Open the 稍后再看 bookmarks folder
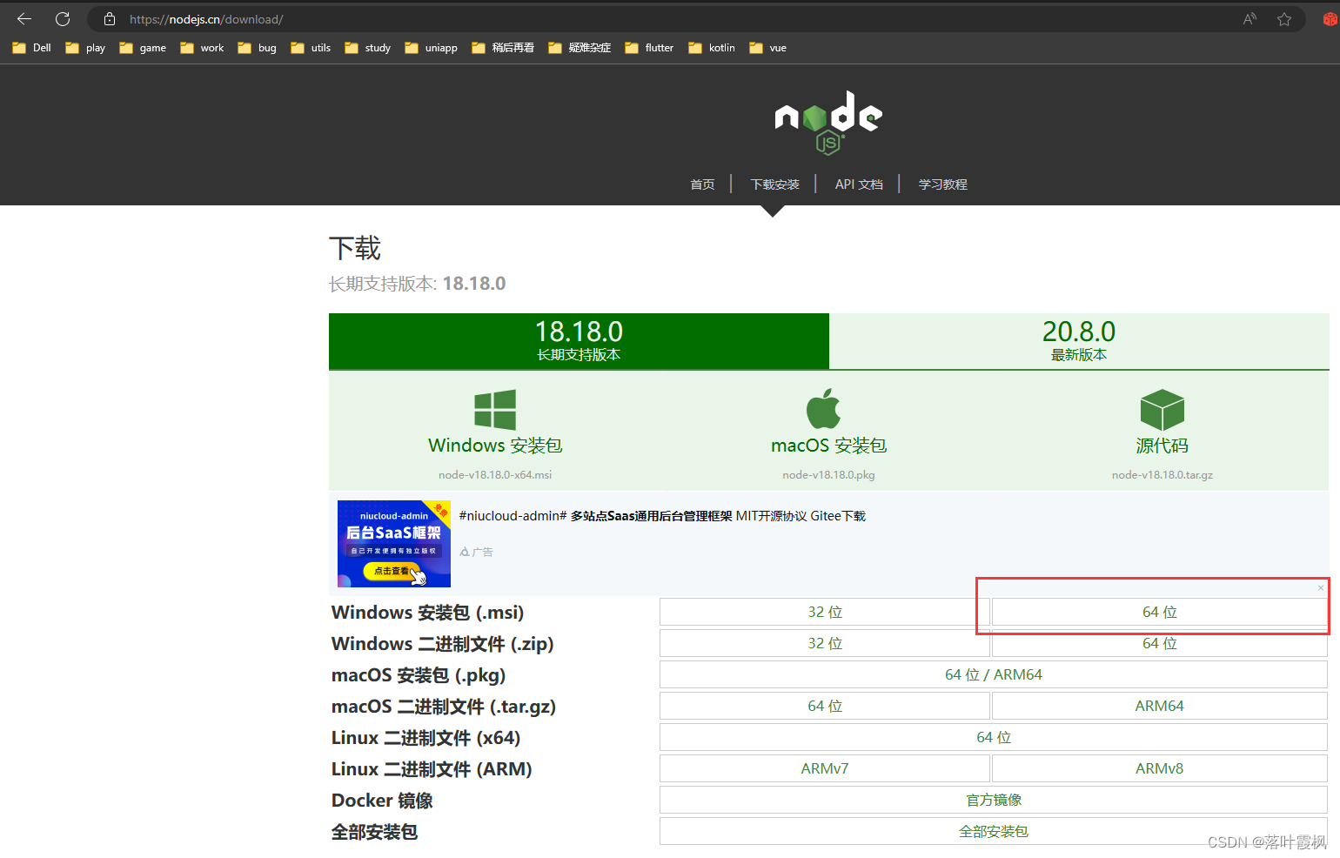Screen dimensions: 1340x858 click(x=503, y=48)
